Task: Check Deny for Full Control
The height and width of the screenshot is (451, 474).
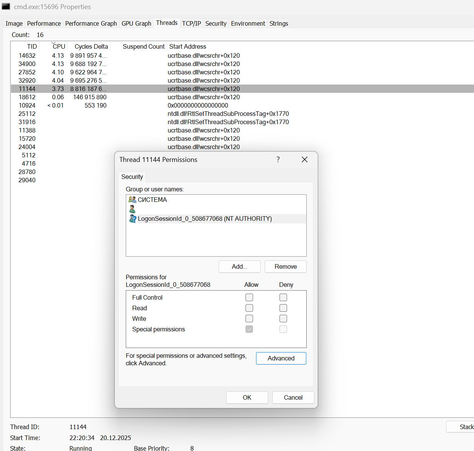Action: point(283,297)
